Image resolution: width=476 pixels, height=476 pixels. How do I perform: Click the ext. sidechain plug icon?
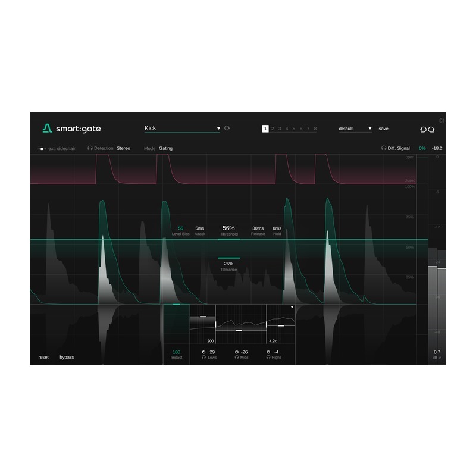(x=42, y=149)
